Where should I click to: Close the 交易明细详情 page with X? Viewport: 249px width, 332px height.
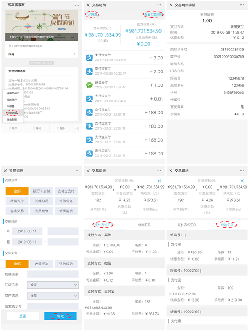(171, 5)
